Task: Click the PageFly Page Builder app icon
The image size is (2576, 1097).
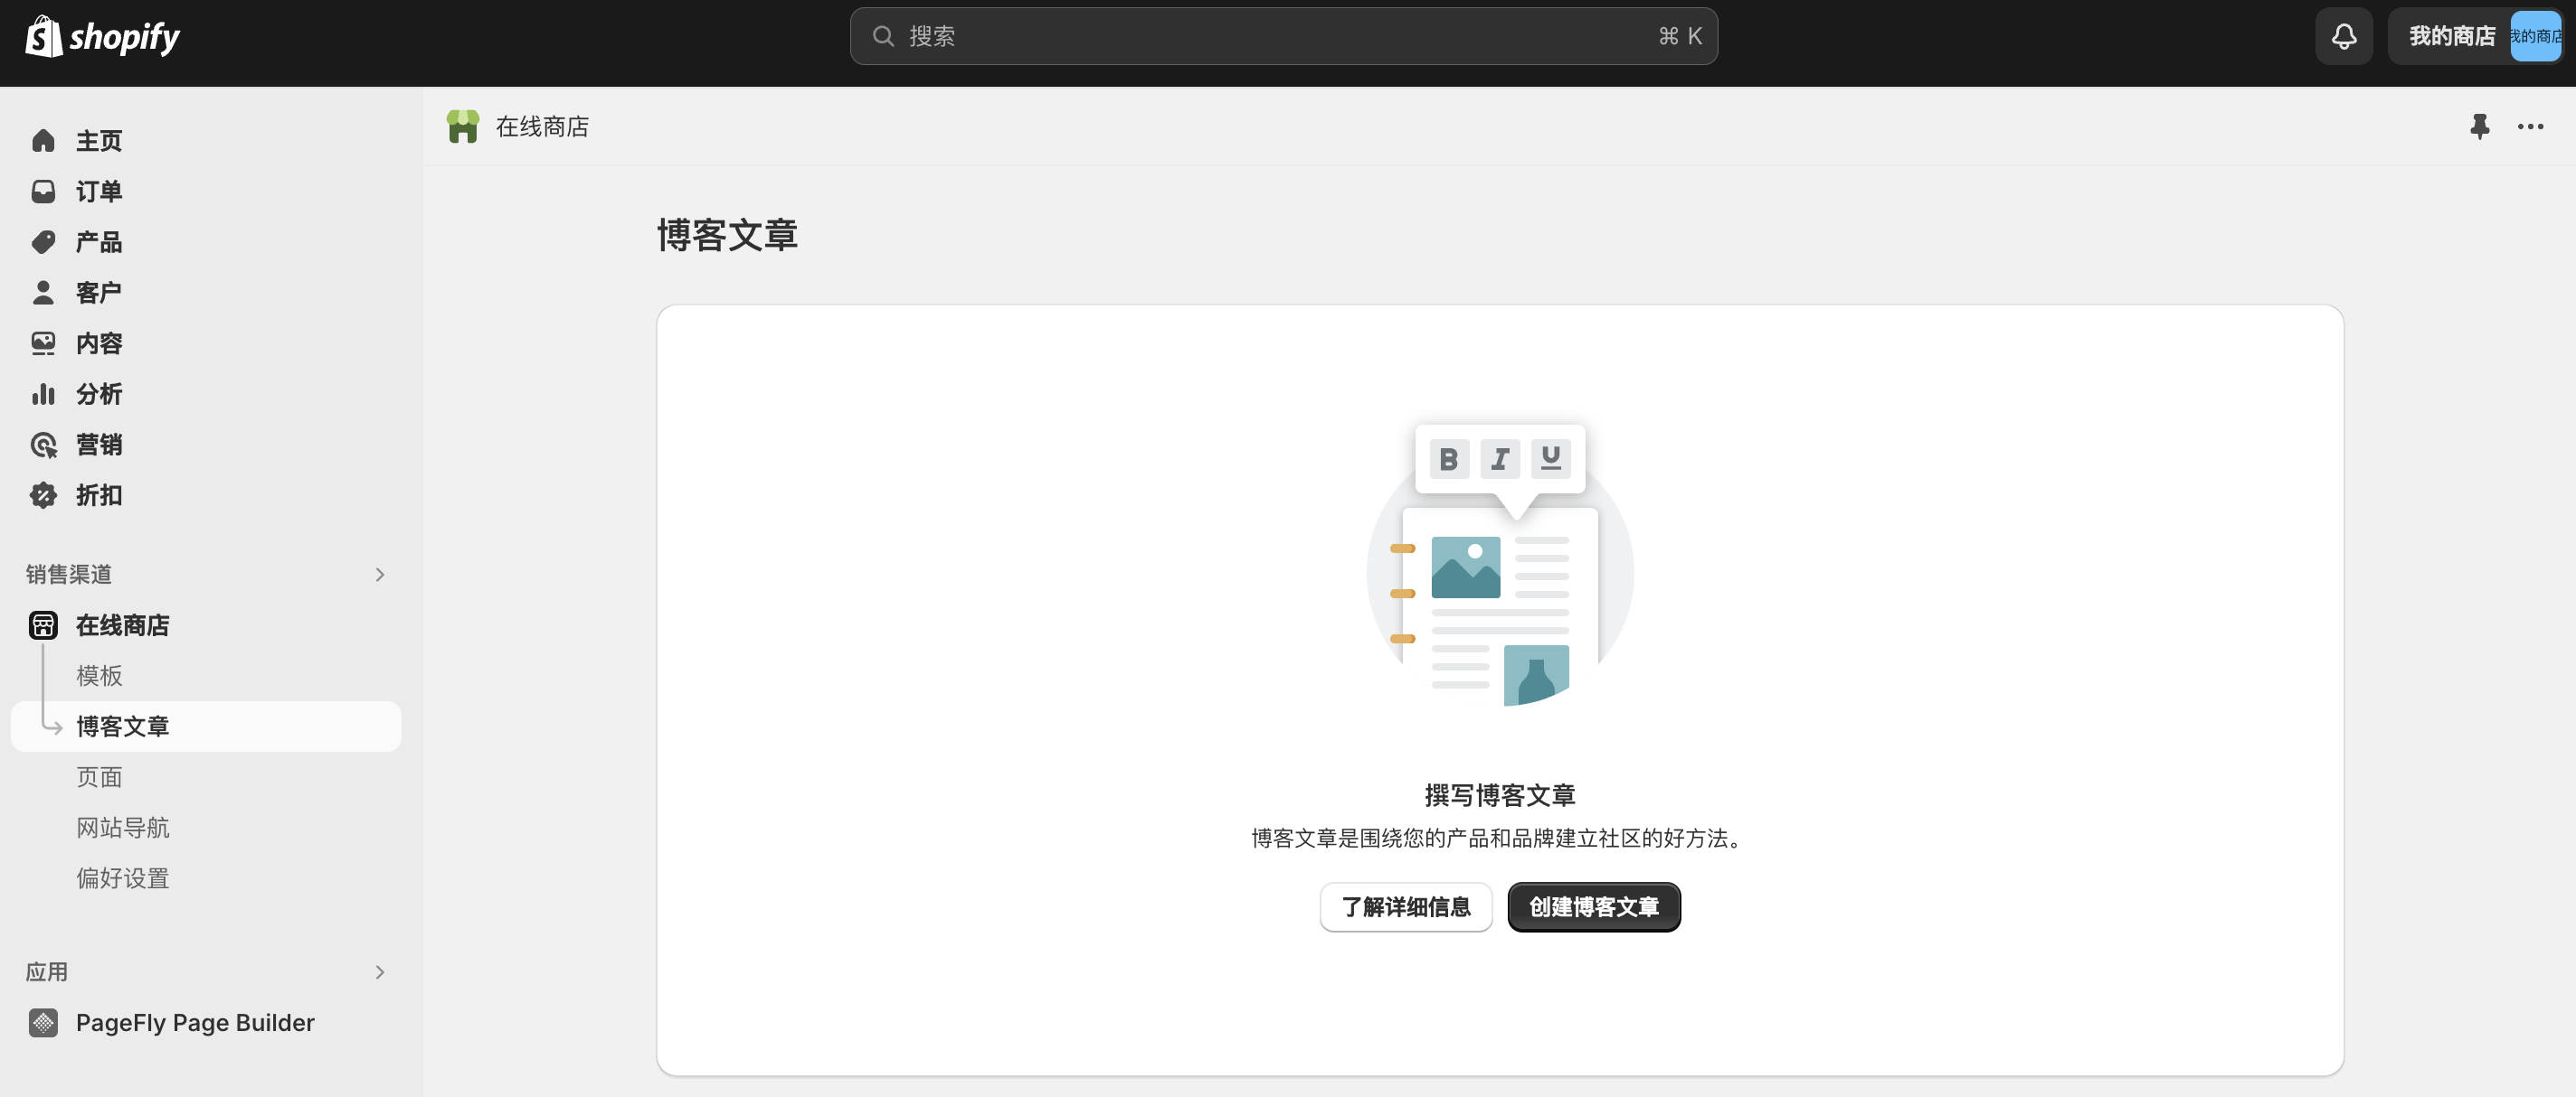Action: [x=43, y=1023]
